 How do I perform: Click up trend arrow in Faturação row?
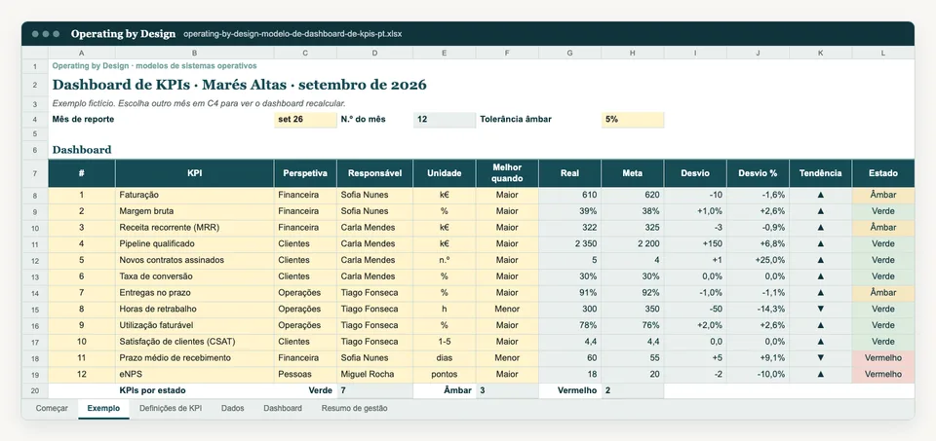tap(820, 195)
